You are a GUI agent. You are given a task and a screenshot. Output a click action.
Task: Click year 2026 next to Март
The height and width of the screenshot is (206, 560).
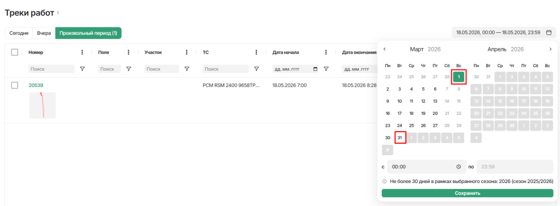point(434,49)
